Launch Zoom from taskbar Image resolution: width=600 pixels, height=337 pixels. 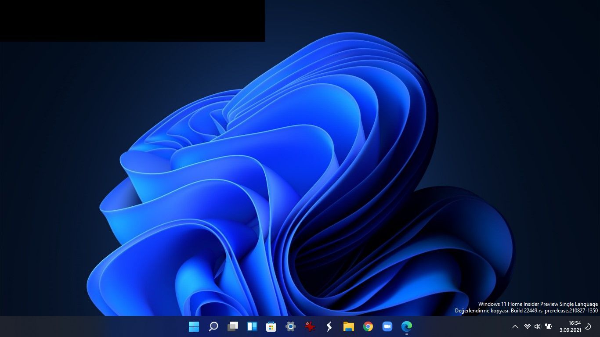387,326
